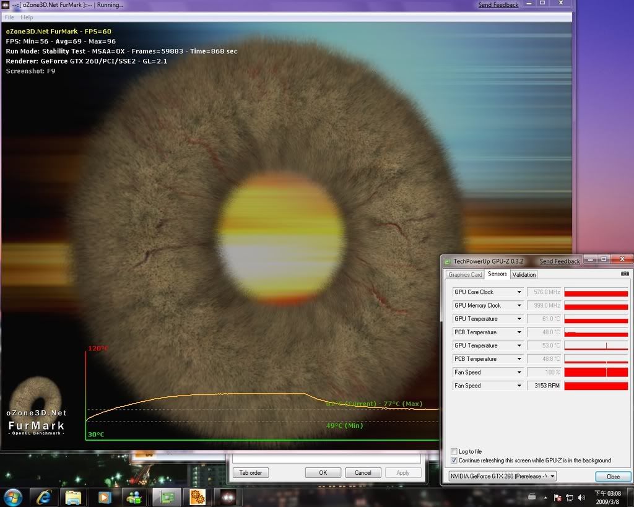Click the 576.0 MHz value field
This screenshot has width=634, height=507.
(544, 292)
